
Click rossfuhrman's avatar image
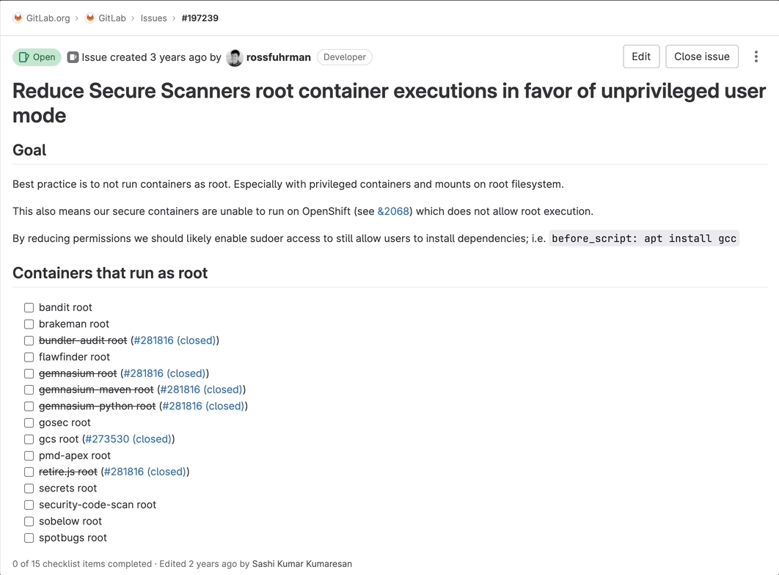click(x=235, y=58)
